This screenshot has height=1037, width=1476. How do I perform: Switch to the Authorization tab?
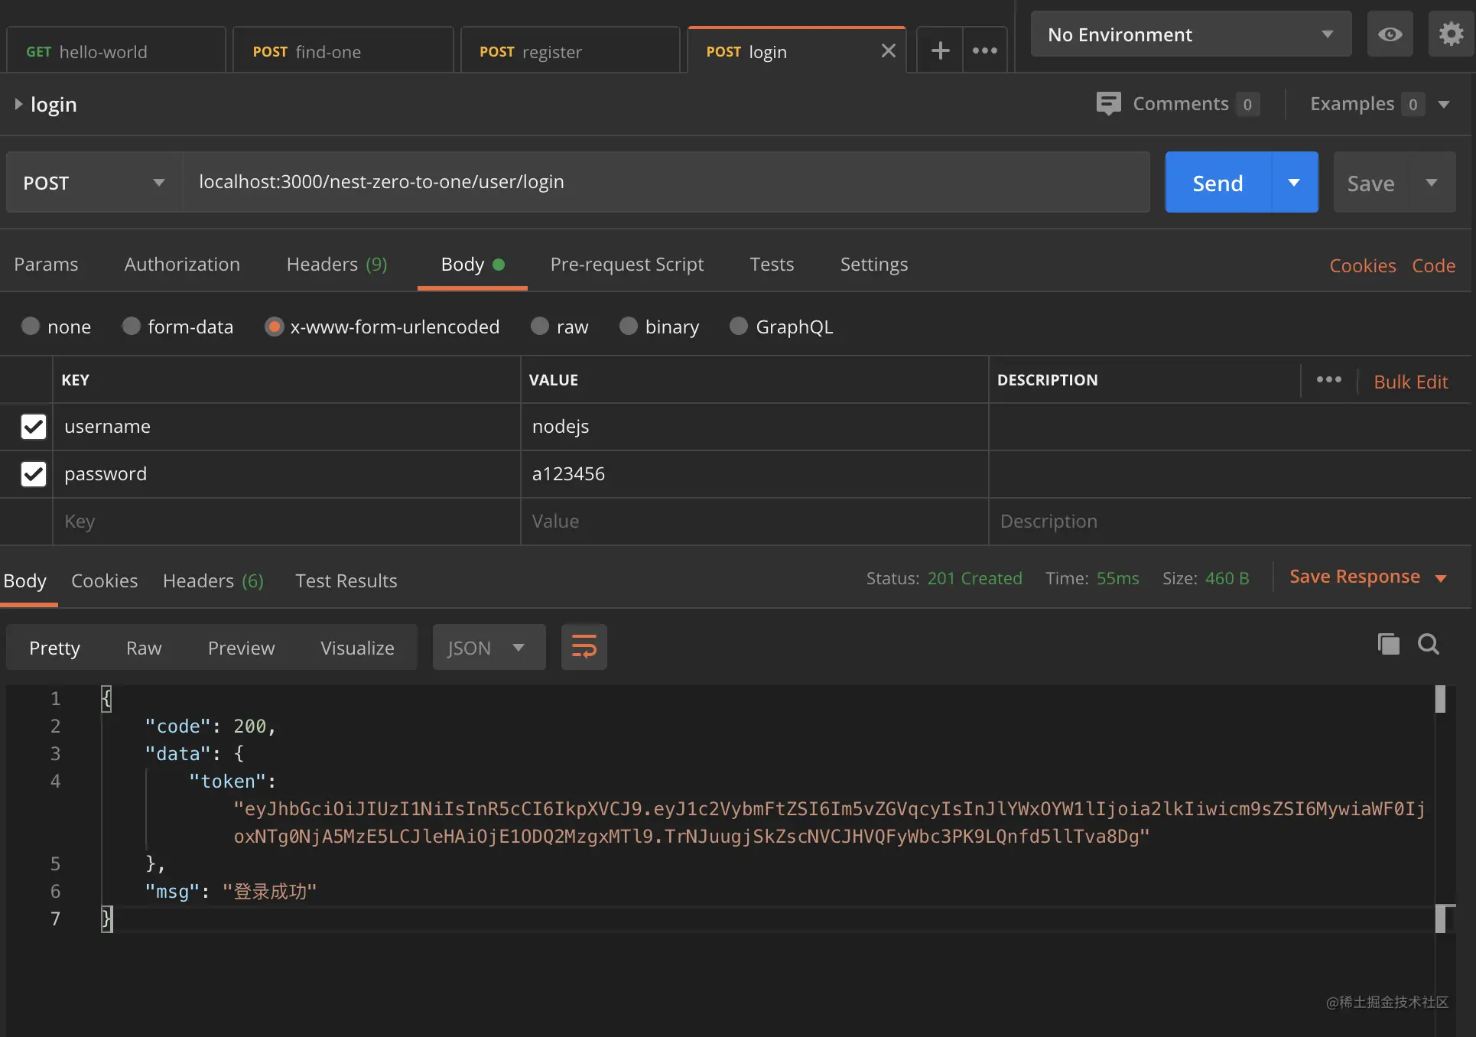click(x=182, y=265)
